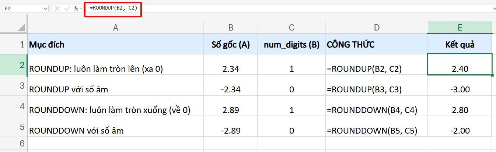The width and height of the screenshot is (496, 152).
Task: Select column B header
Action: (x=231, y=28)
